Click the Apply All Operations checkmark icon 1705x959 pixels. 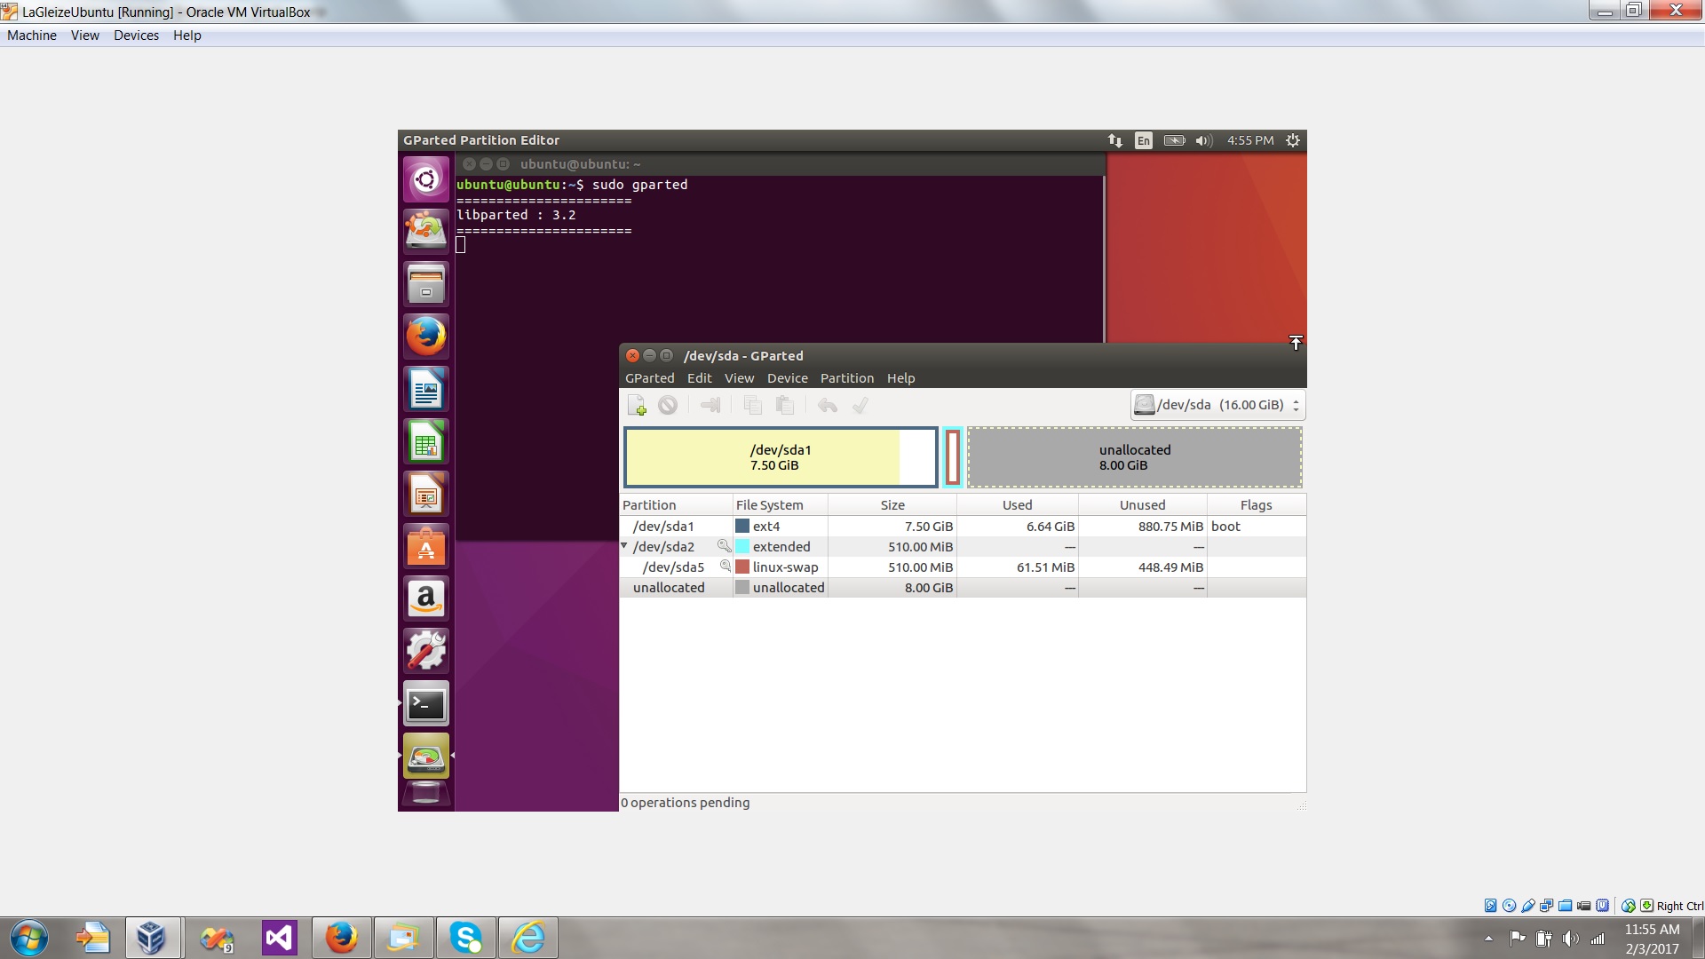pyautogui.click(x=860, y=405)
